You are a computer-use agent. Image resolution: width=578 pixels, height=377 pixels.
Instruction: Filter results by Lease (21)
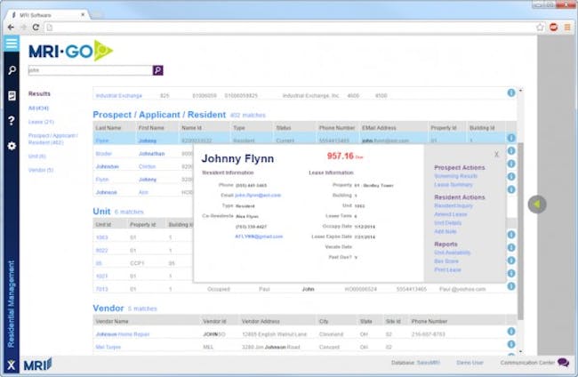tap(41, 122)
